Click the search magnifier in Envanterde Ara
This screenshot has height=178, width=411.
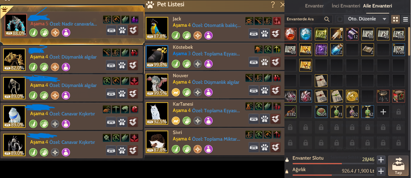coord(327,19)
